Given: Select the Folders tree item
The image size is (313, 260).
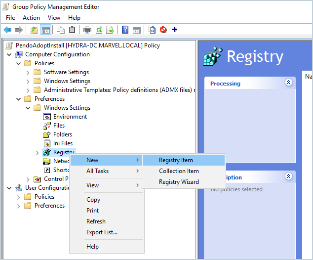Looking at the screenshot, I should pos(63,134).
